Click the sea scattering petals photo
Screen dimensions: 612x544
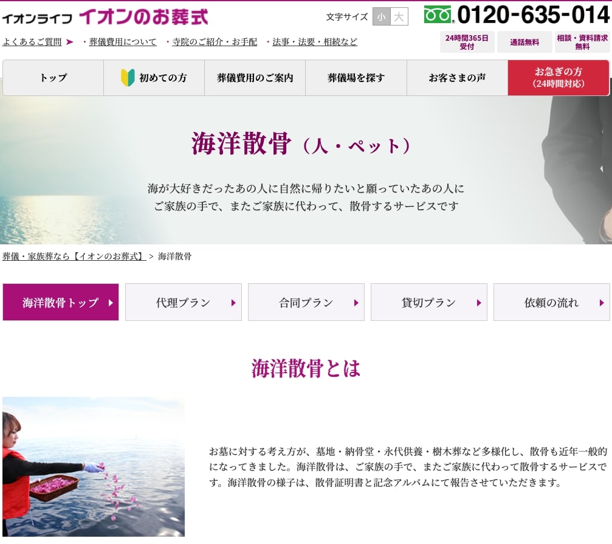pyautogui.click(x=94, y=467)
